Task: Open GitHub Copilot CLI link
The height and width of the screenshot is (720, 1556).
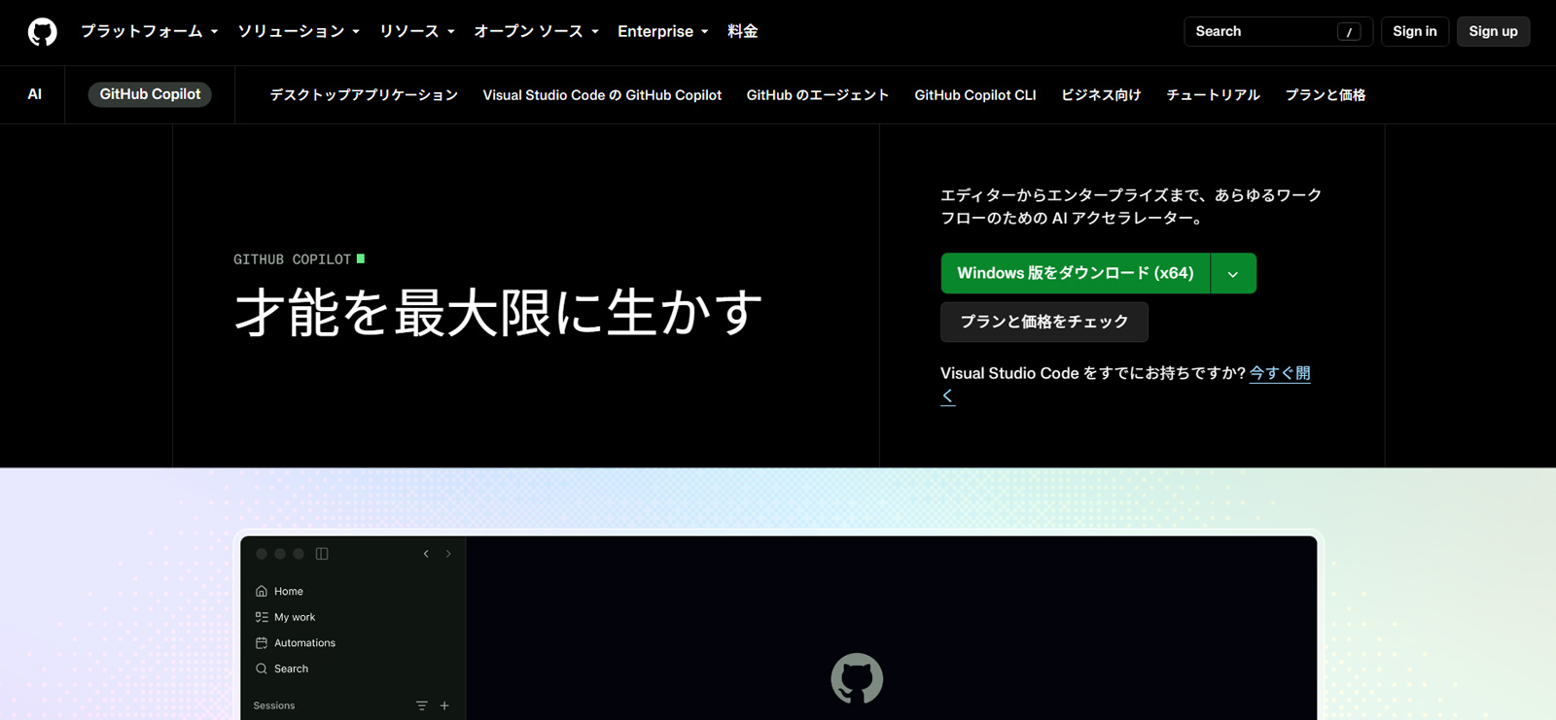Action: pyautogui.click(x=975, y=94)
